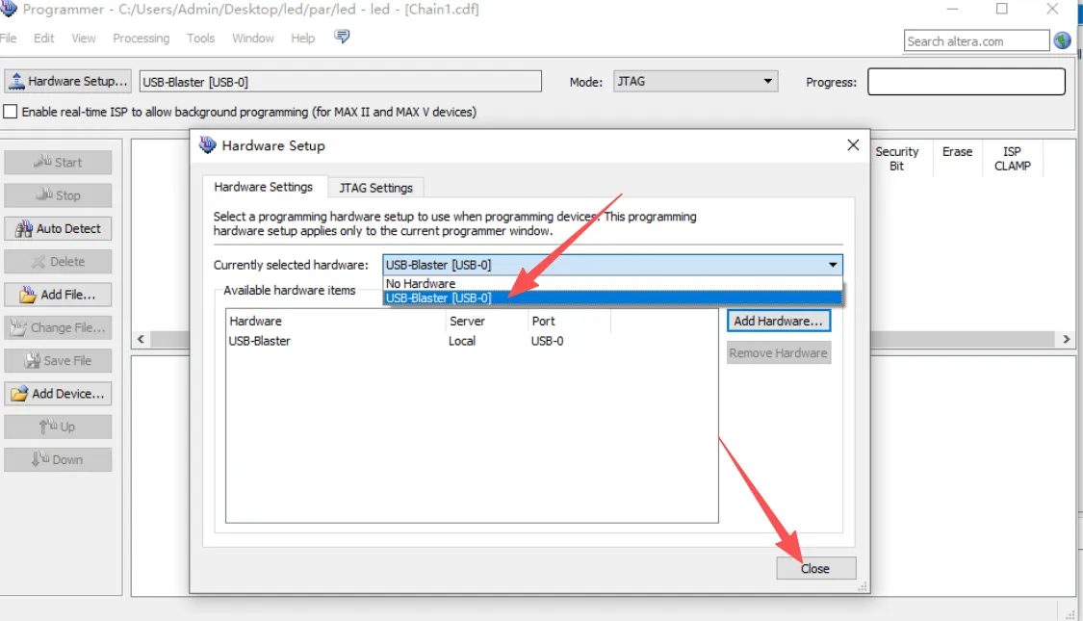
Task: Choose USB-Blaster [USB-0] in dropdown list
Action: [x=612, y=298]
